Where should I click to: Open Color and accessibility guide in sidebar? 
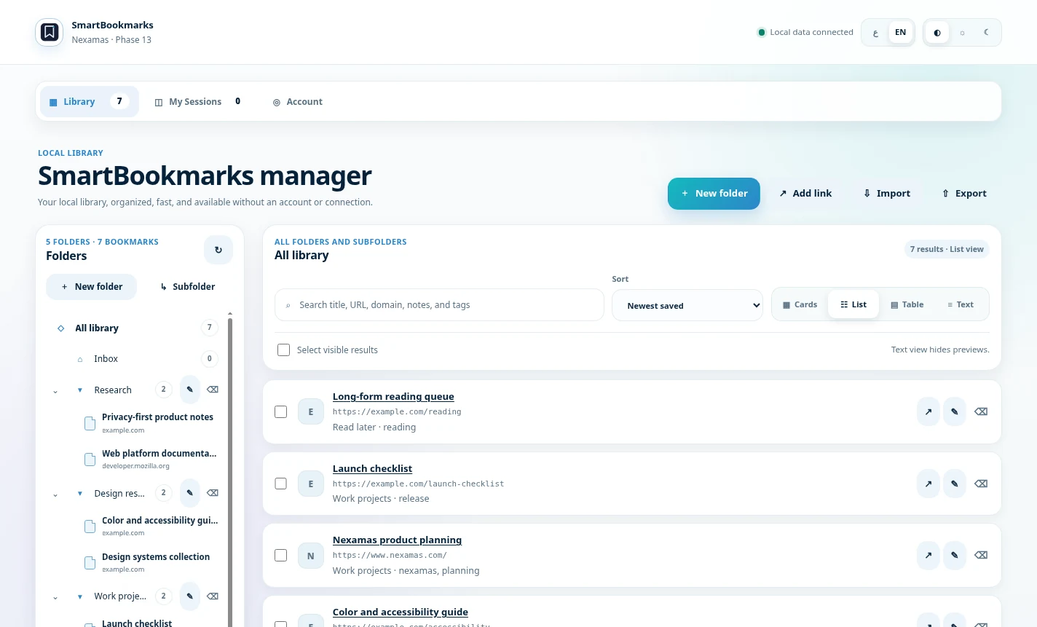click(151, 526)
